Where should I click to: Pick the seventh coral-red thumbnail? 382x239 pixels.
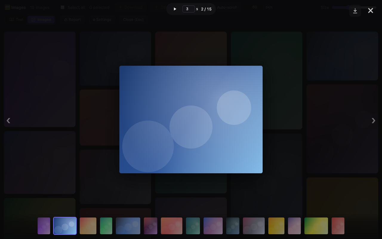pyautogui.click(x=172, y=226)
